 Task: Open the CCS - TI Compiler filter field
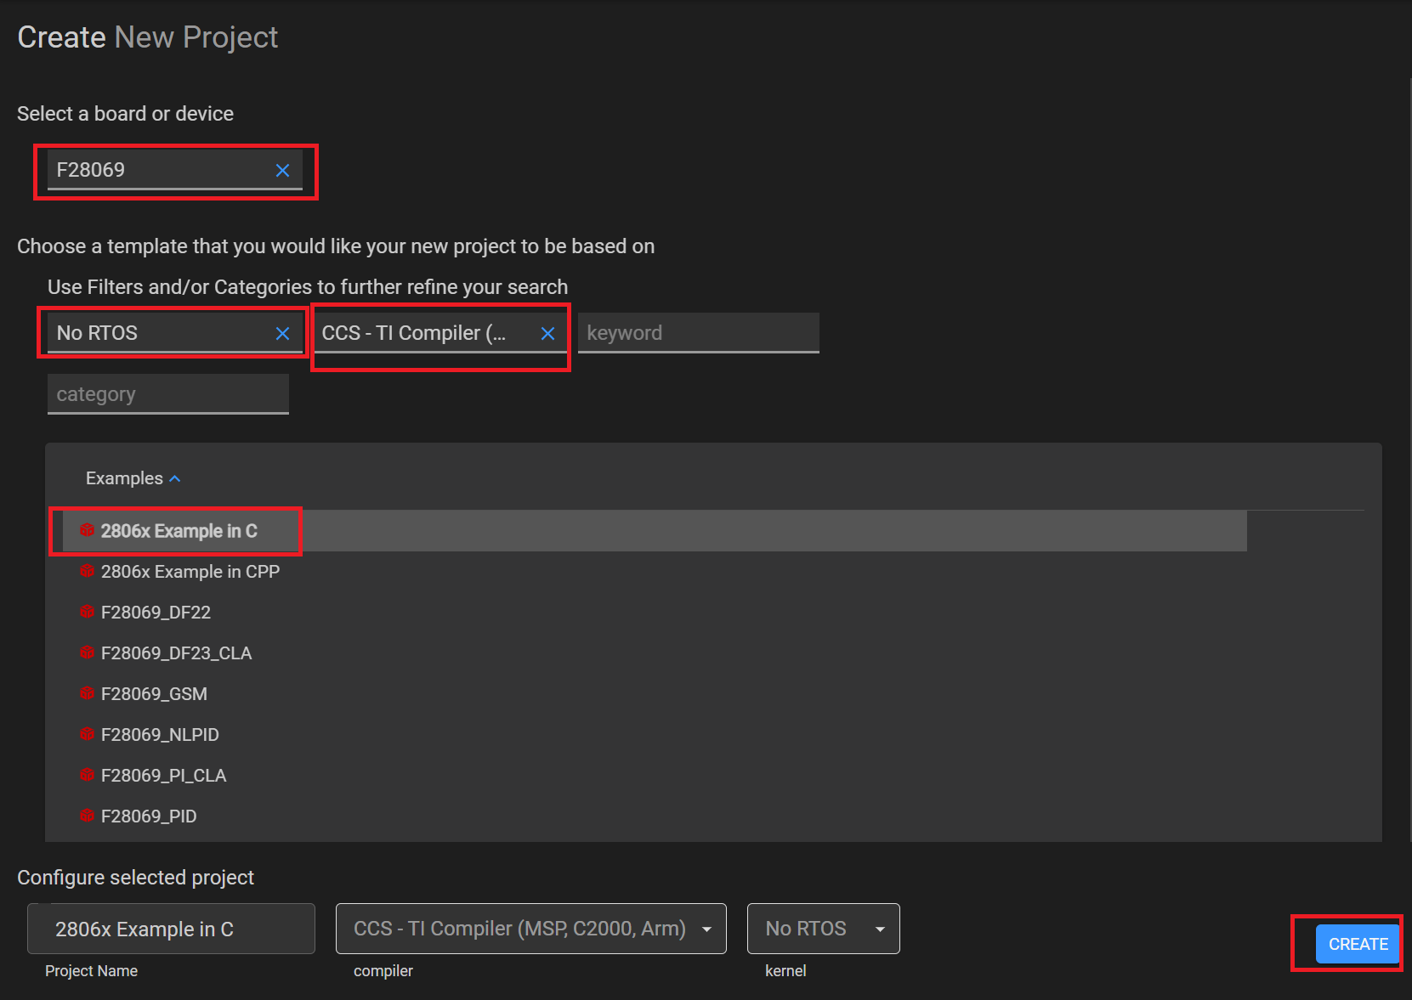pyautogui.click(x=439, y=333)
